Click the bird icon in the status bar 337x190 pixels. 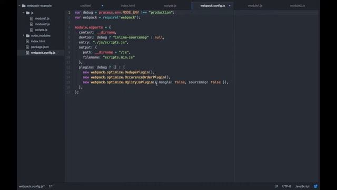point(315,186)
